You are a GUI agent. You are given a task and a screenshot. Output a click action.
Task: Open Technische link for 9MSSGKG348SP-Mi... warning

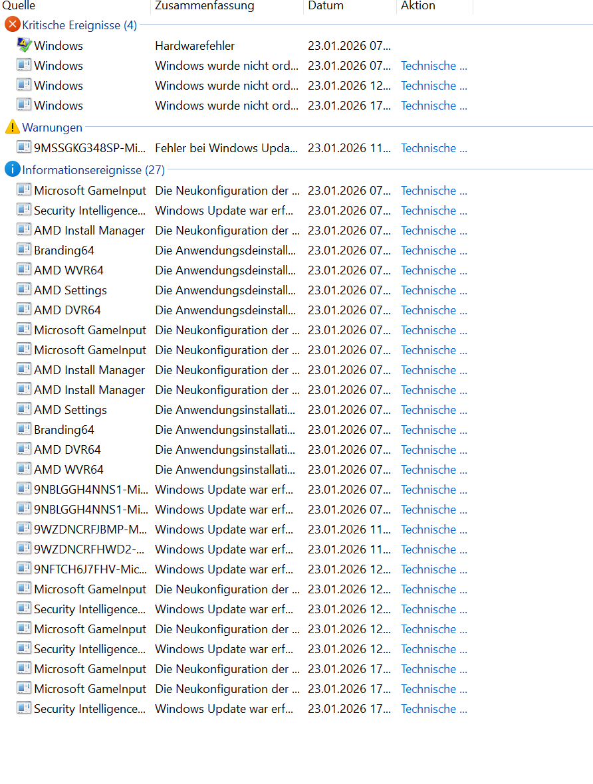point(434,148)
